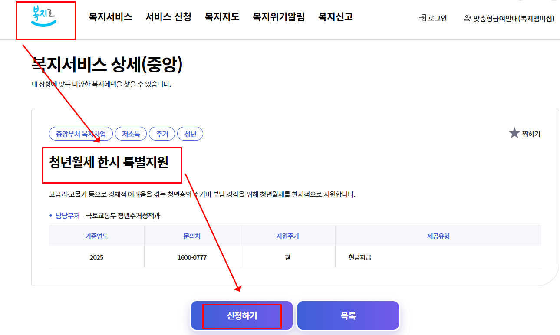Click the 로그인 arrow icon
The height and width of the screenshot is (335, 560).
point(422,18)
